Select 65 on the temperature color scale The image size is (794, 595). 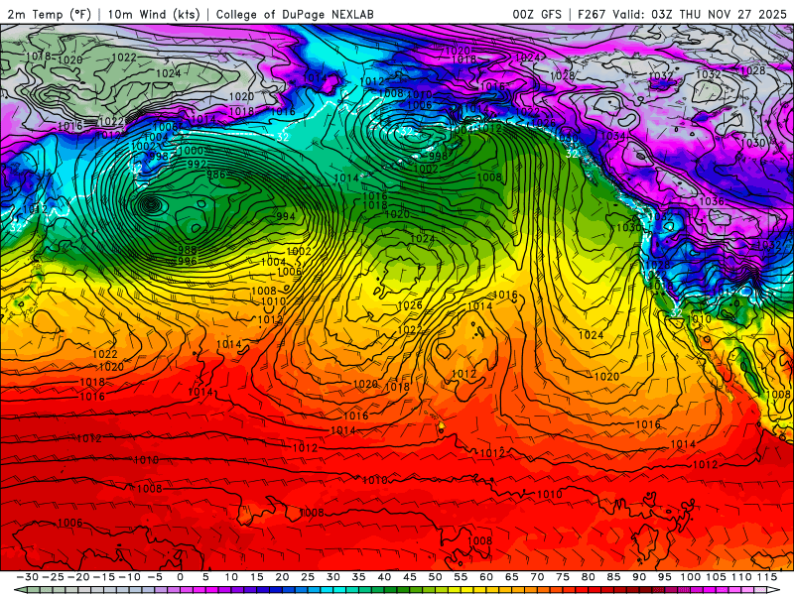point(511,577)
